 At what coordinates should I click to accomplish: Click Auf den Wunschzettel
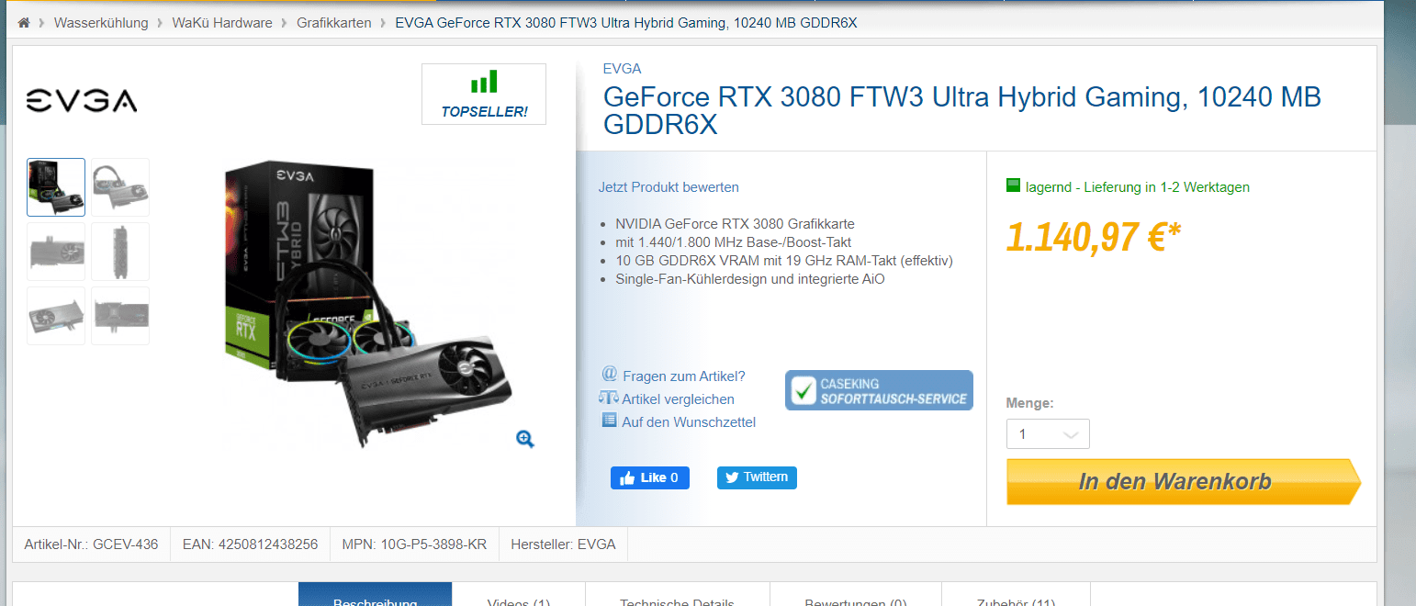[x=689, y=422]
